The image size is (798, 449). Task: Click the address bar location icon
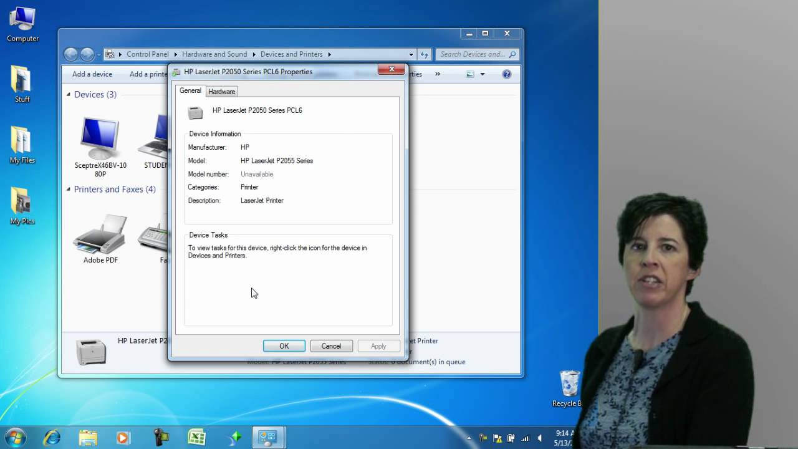pyautogui.click(x=110, y=54)
